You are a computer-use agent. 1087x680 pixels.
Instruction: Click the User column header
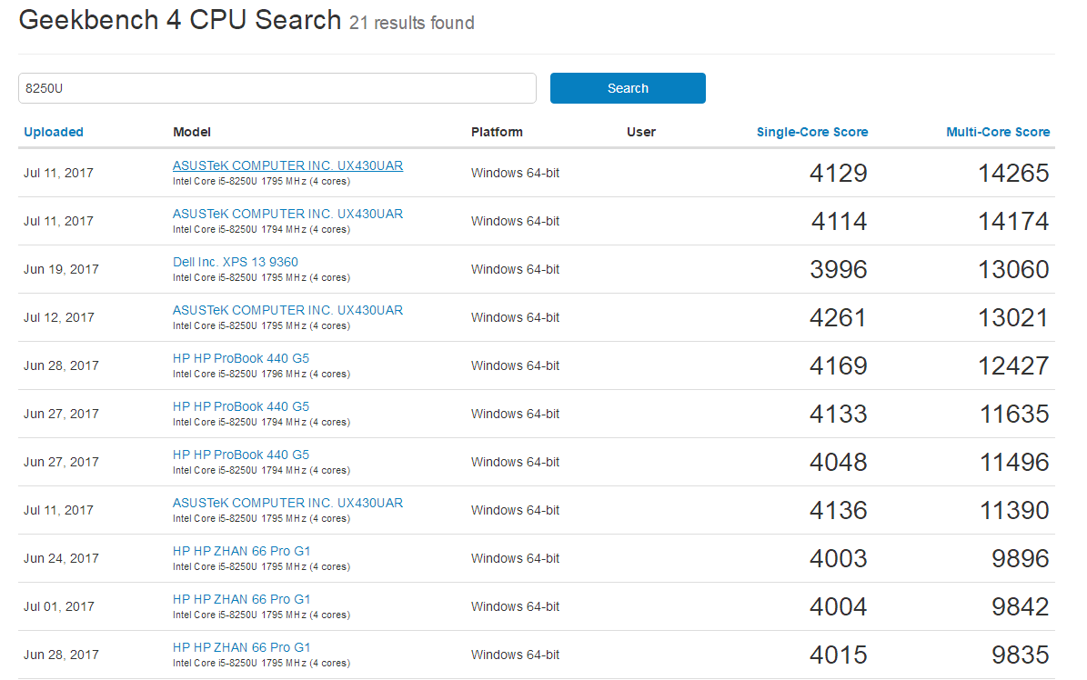(x=640, y=132)
